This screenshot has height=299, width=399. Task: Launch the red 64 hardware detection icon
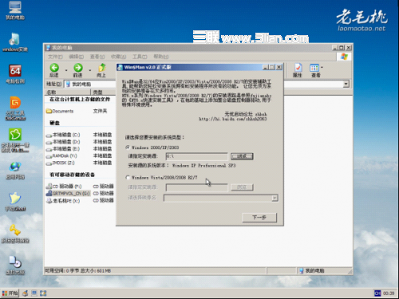pos(15,74)
